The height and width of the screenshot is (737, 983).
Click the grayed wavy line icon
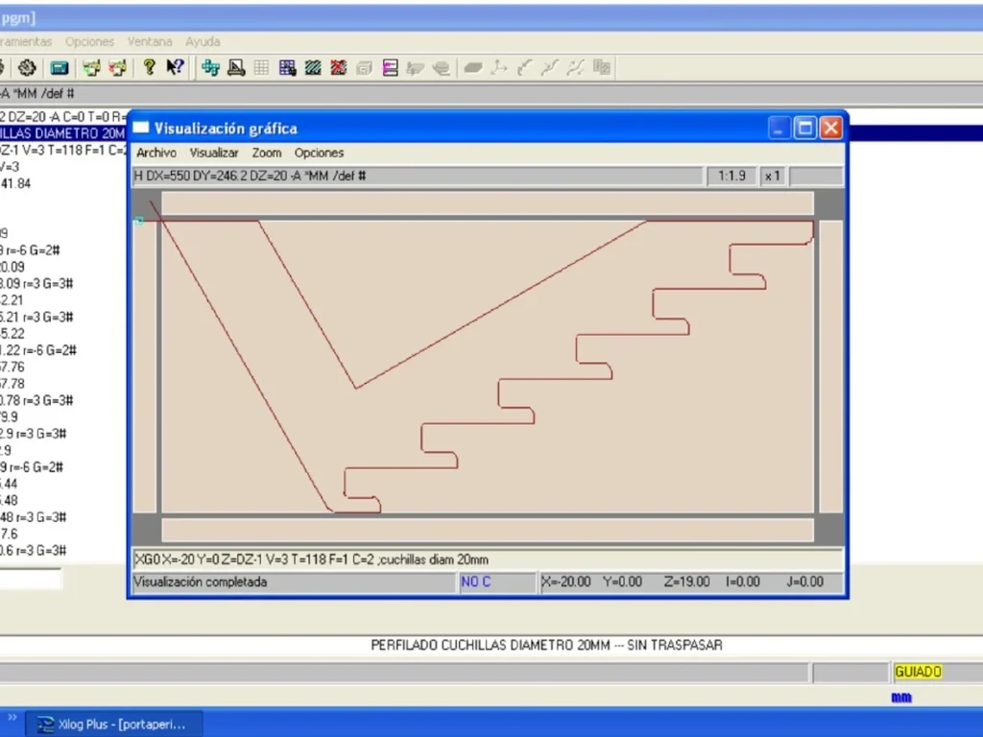coord(550,68)
